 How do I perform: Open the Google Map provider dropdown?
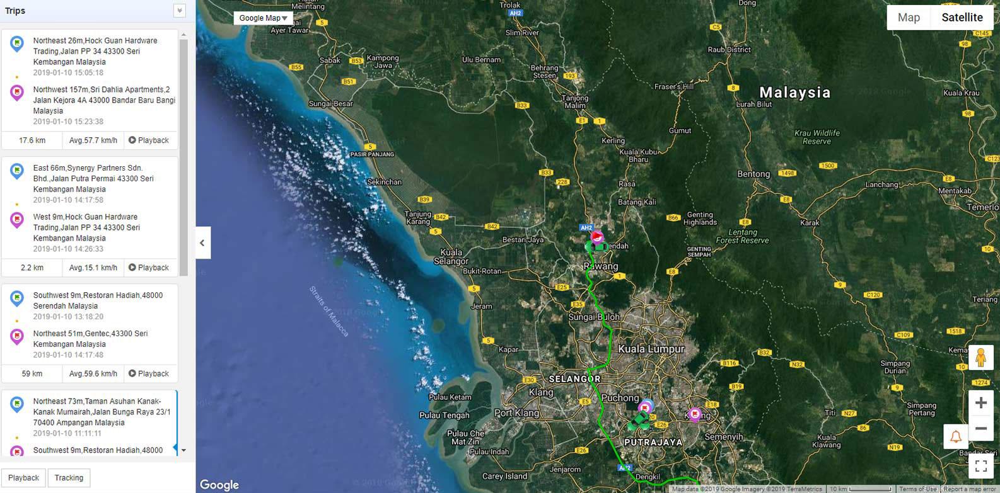coord(263,18)
